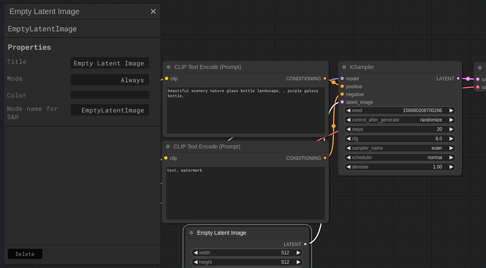Decrease the steps value with left arrow
Screen dimensions: 486x268
(348, 129)
